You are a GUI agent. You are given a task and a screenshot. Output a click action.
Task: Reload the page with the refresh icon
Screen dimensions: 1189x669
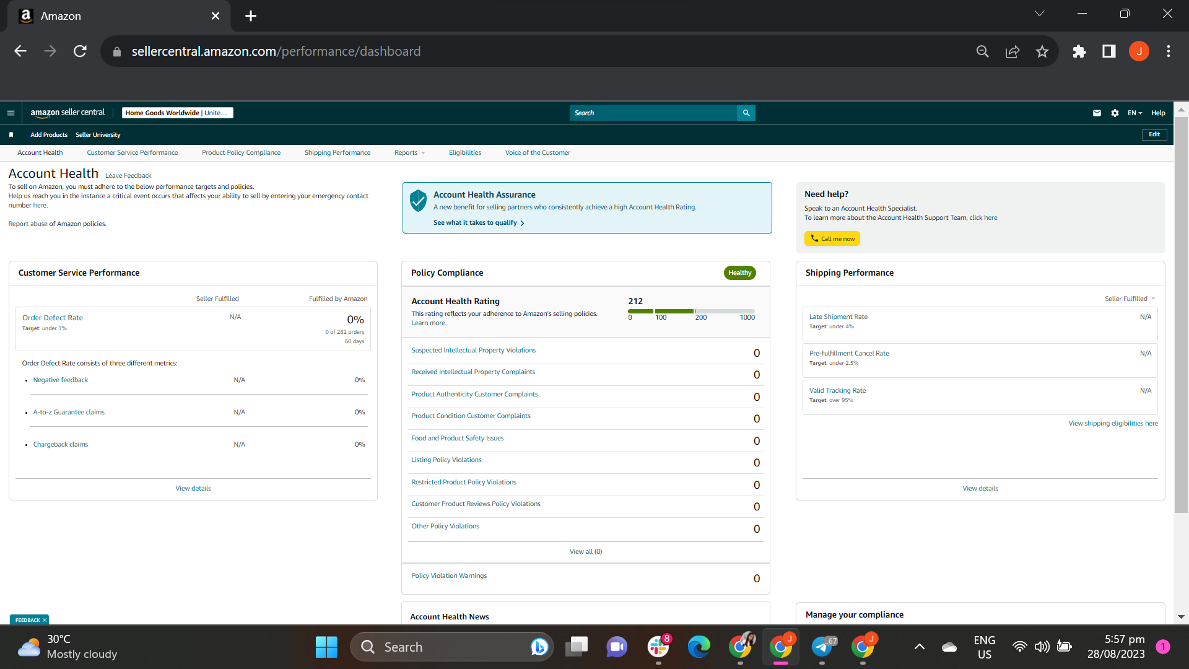[x=80, y=51]
